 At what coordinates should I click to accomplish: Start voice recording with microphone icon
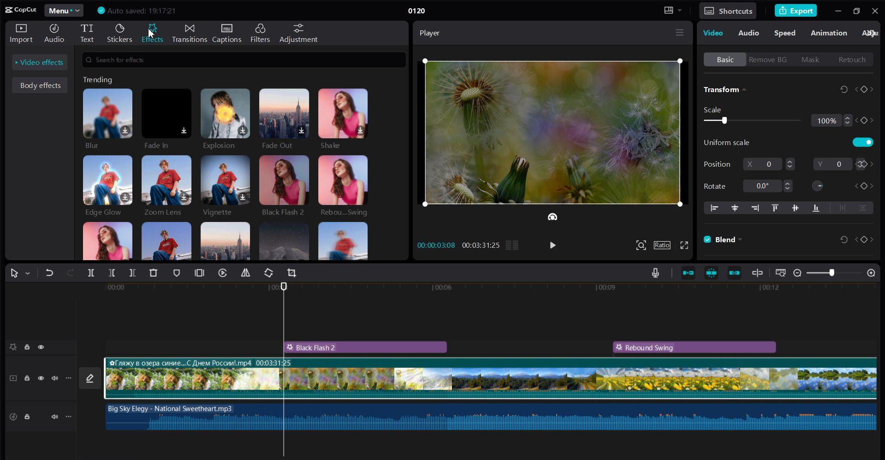tap(655, 273)
